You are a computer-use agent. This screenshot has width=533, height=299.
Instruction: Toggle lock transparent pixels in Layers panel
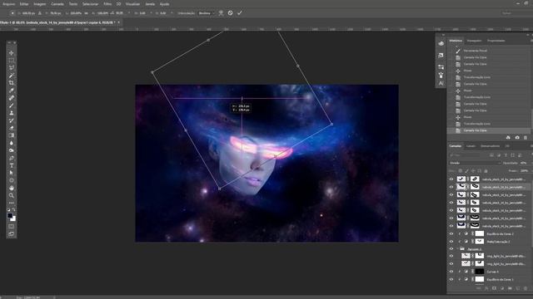[461, 171]
